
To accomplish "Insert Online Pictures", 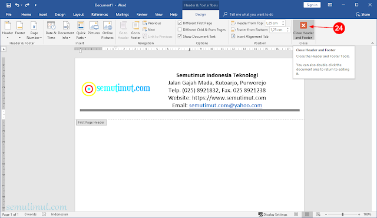I will [107, 30].
